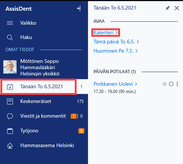Open the Valikko hamburger menu icon
This screenshot has height=164, width=183.
10,23
